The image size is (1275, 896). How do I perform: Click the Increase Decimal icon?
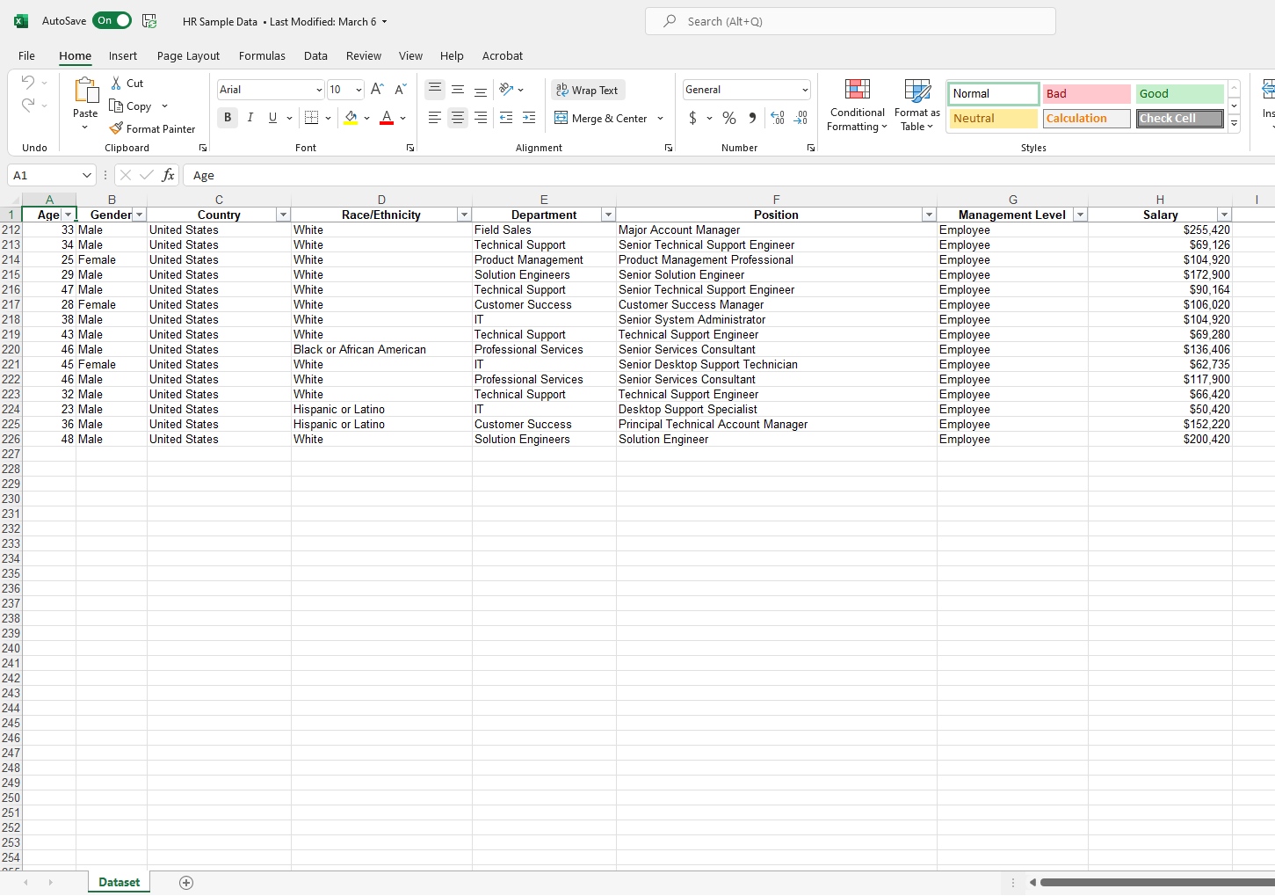778,117
